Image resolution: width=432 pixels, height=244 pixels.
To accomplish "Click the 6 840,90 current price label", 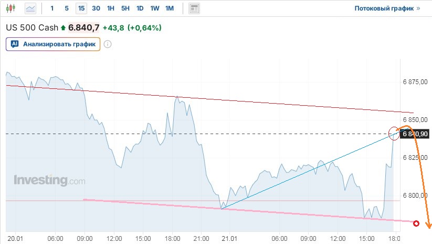I will [415, 134].
